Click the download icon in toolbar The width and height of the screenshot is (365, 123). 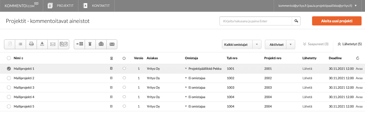pyautogui.click(x=42, y=44)
